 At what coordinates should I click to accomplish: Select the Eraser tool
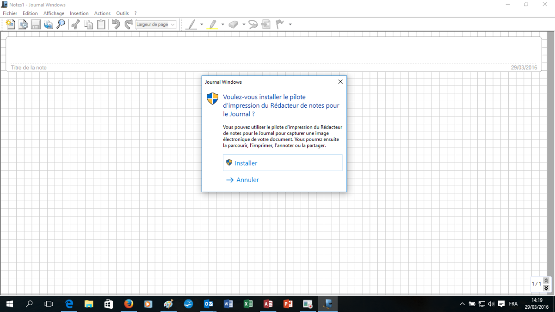(x=234, y=24)
